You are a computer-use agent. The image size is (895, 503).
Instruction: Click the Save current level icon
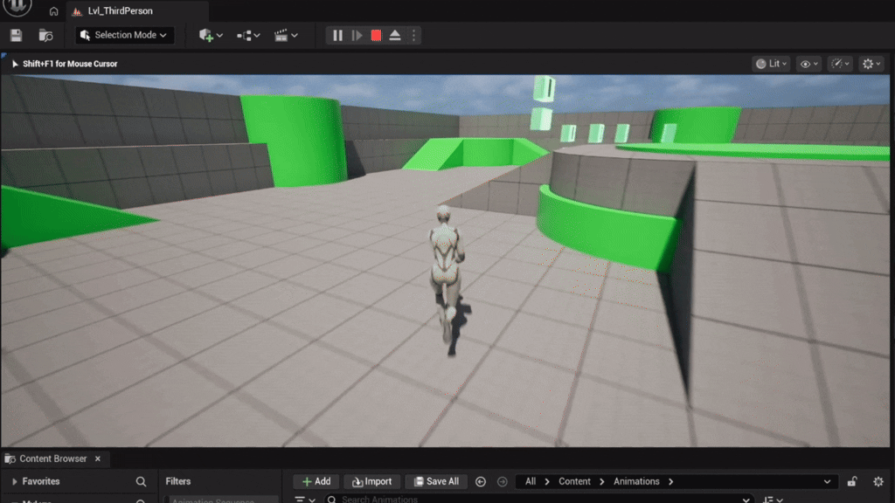tap(16, 35)
